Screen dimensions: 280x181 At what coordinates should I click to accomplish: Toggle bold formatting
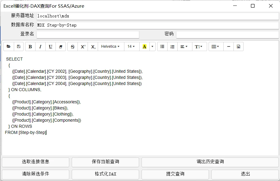[x=30, y=46]
